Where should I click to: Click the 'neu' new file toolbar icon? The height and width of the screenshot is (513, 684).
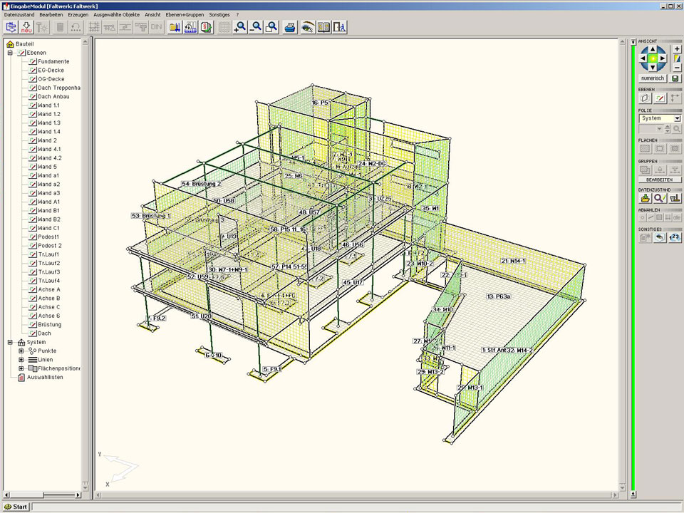[x=26, y=27]
